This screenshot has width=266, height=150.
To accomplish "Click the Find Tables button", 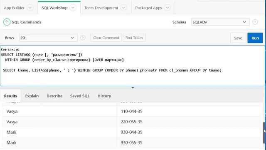I will coord(134,38).
